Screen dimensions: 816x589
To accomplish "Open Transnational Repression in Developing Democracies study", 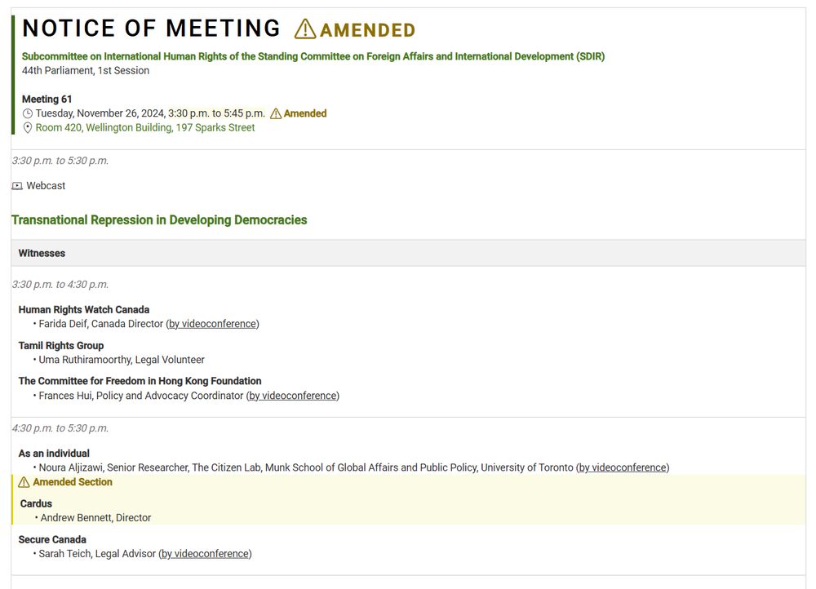I will [x=159, y=219].
